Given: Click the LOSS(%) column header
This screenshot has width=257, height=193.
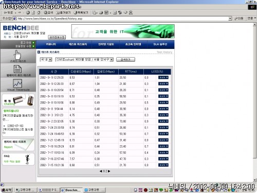Looking at the screenshot, I should [x=157, y=72].
